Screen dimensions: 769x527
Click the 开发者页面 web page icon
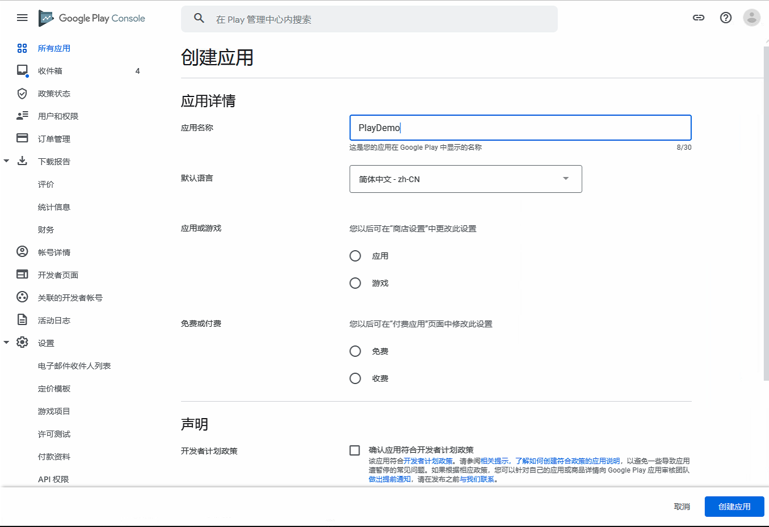tap(22, 275)
